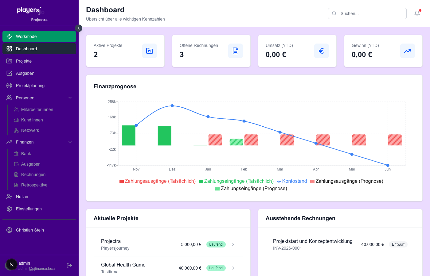Hide the Kontostand series in the legend
This screenshot has height=276, width=430.
point(291,181)
